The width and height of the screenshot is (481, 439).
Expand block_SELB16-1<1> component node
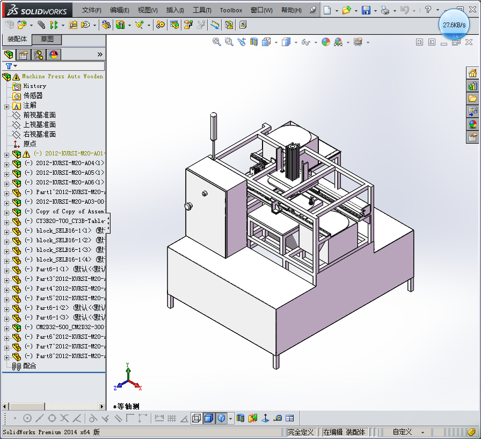pyautogui.click(x=7, y=232)
